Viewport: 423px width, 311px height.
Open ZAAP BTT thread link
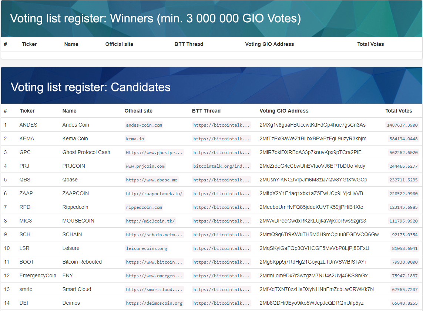pos(221,194)
